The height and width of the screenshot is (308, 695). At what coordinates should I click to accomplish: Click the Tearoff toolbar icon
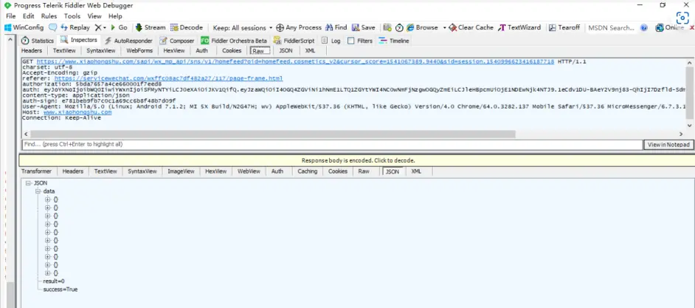pos(553,27)
